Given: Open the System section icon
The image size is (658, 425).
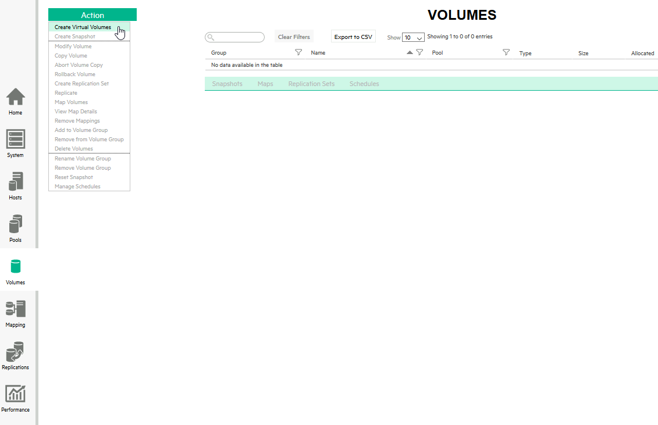Looking at the screenshot, I should (16, 139).
